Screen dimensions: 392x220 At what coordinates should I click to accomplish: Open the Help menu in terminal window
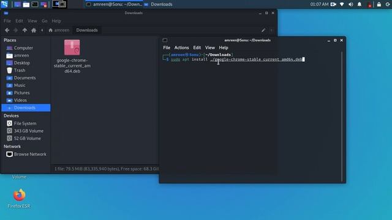point(224,48)
